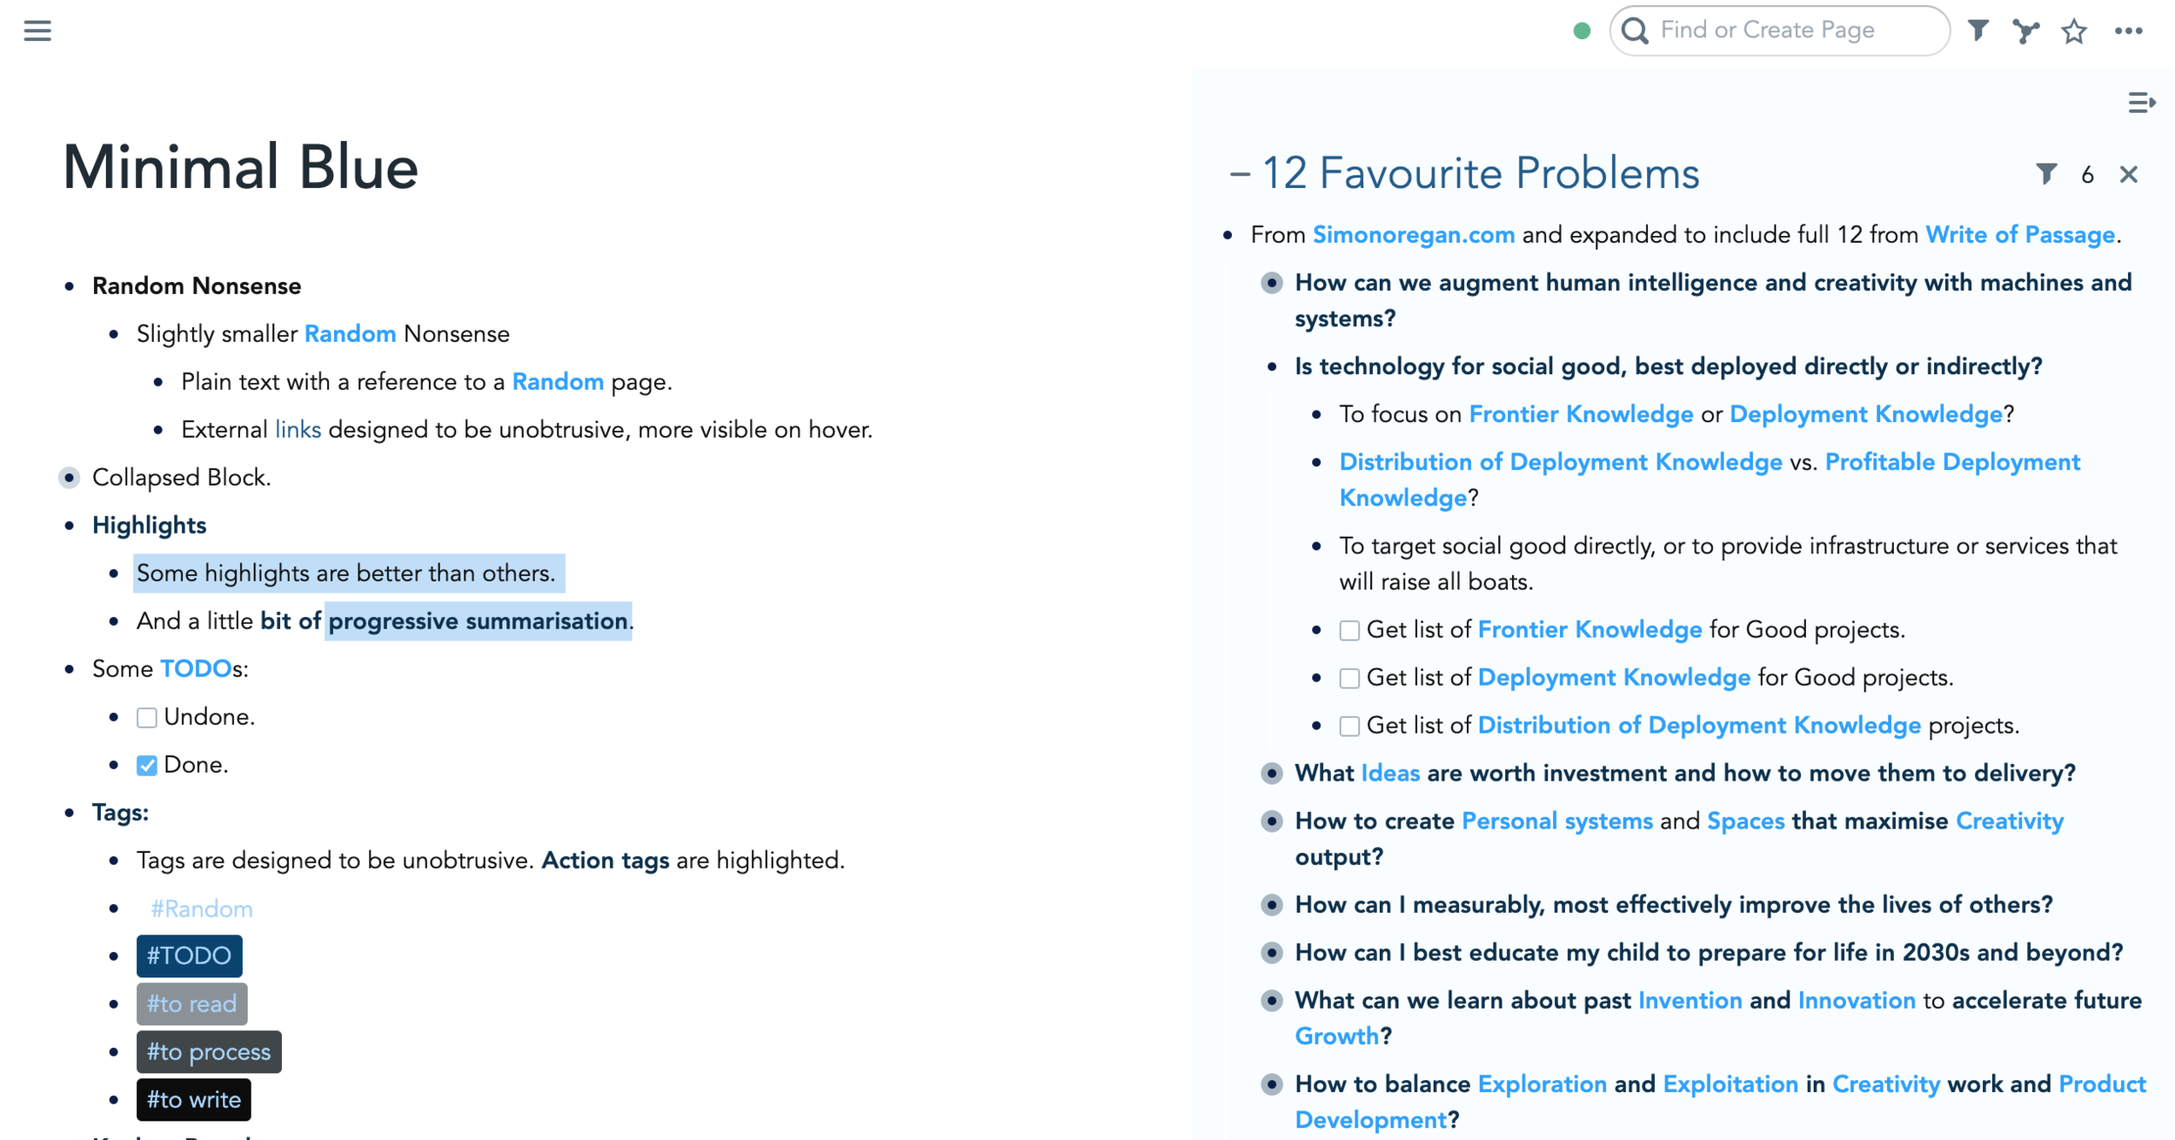Expand the 'What Ideas are worth investment' bullet
2175x1140 pixels.
tap(1272, 774)
